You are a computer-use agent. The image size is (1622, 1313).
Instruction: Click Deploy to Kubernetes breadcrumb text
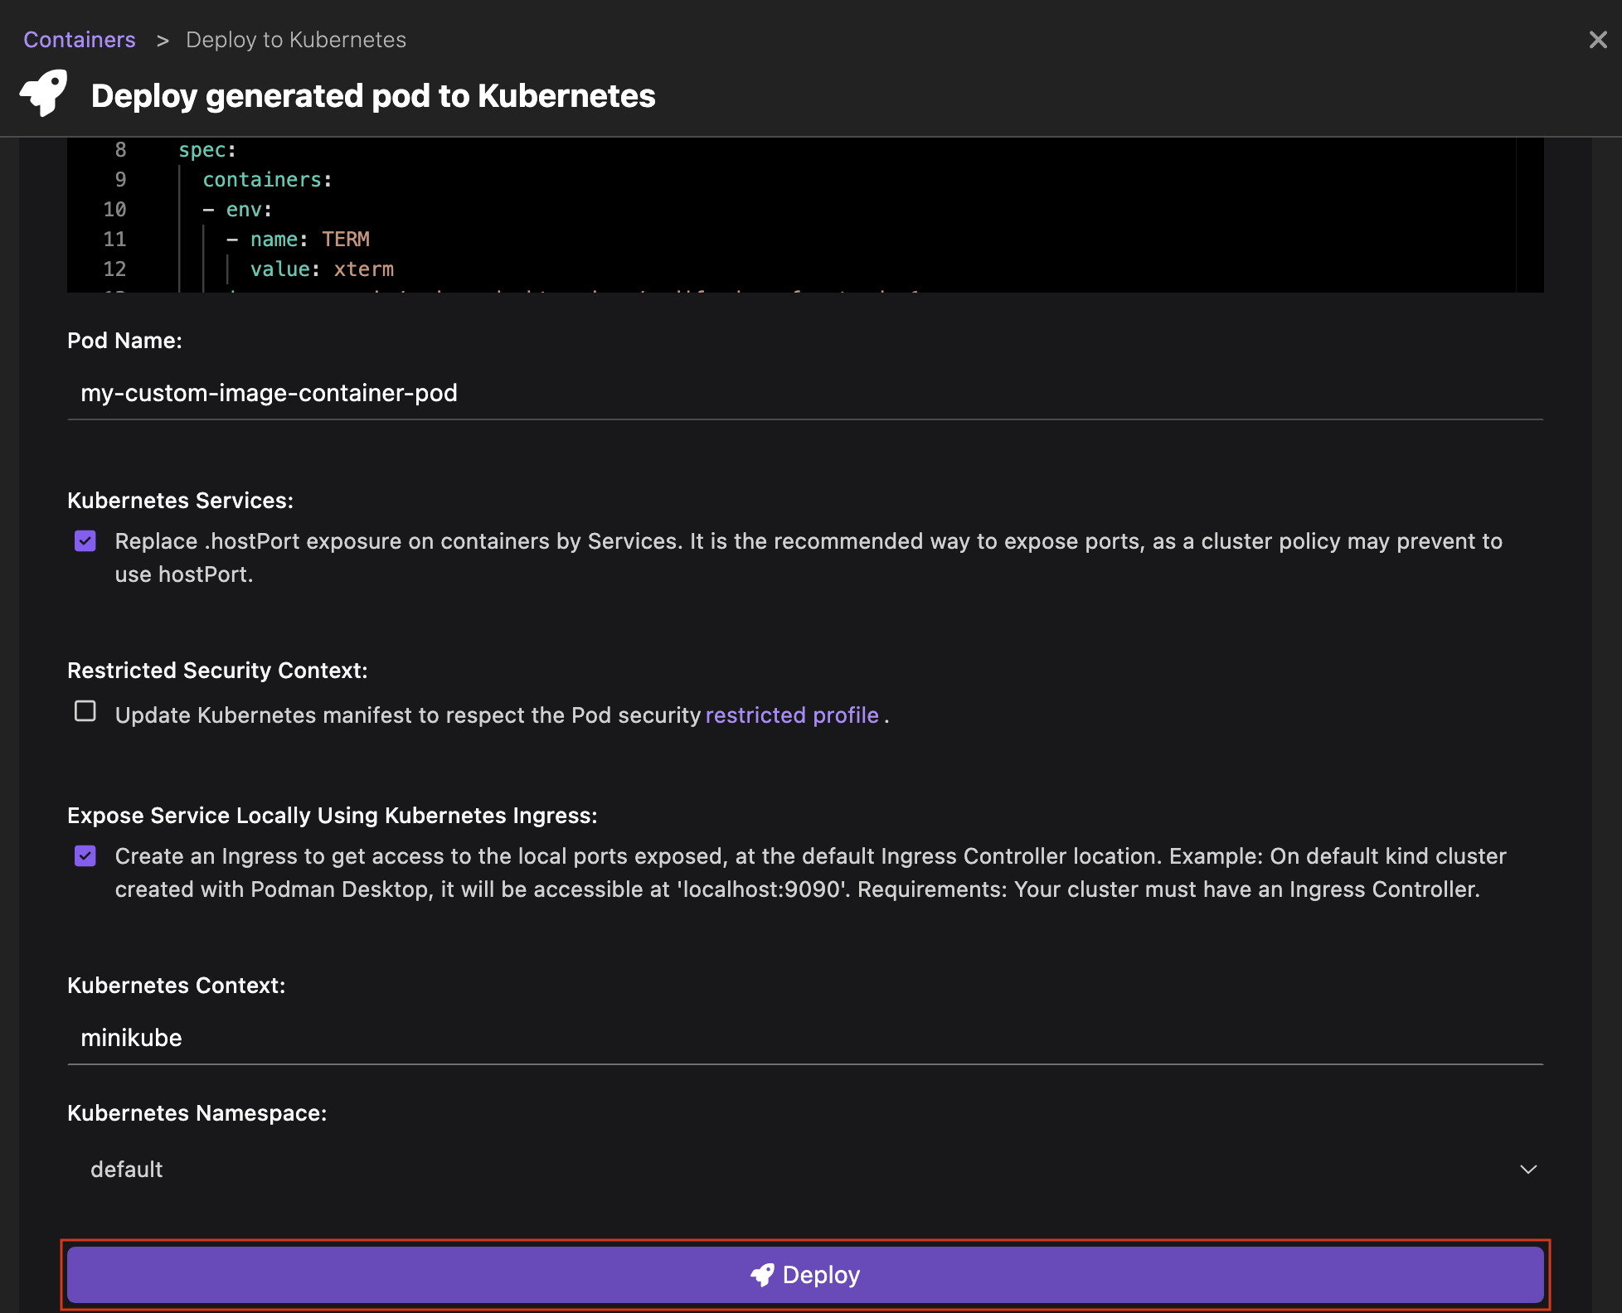(x=296, y=40)
